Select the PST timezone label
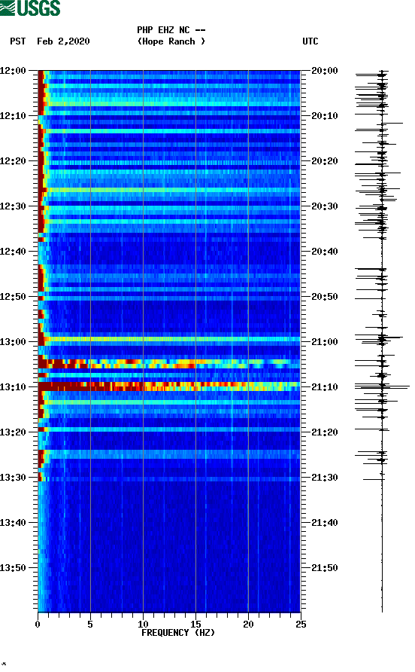Screen dimensions: 415x672 tap(17, 41)
